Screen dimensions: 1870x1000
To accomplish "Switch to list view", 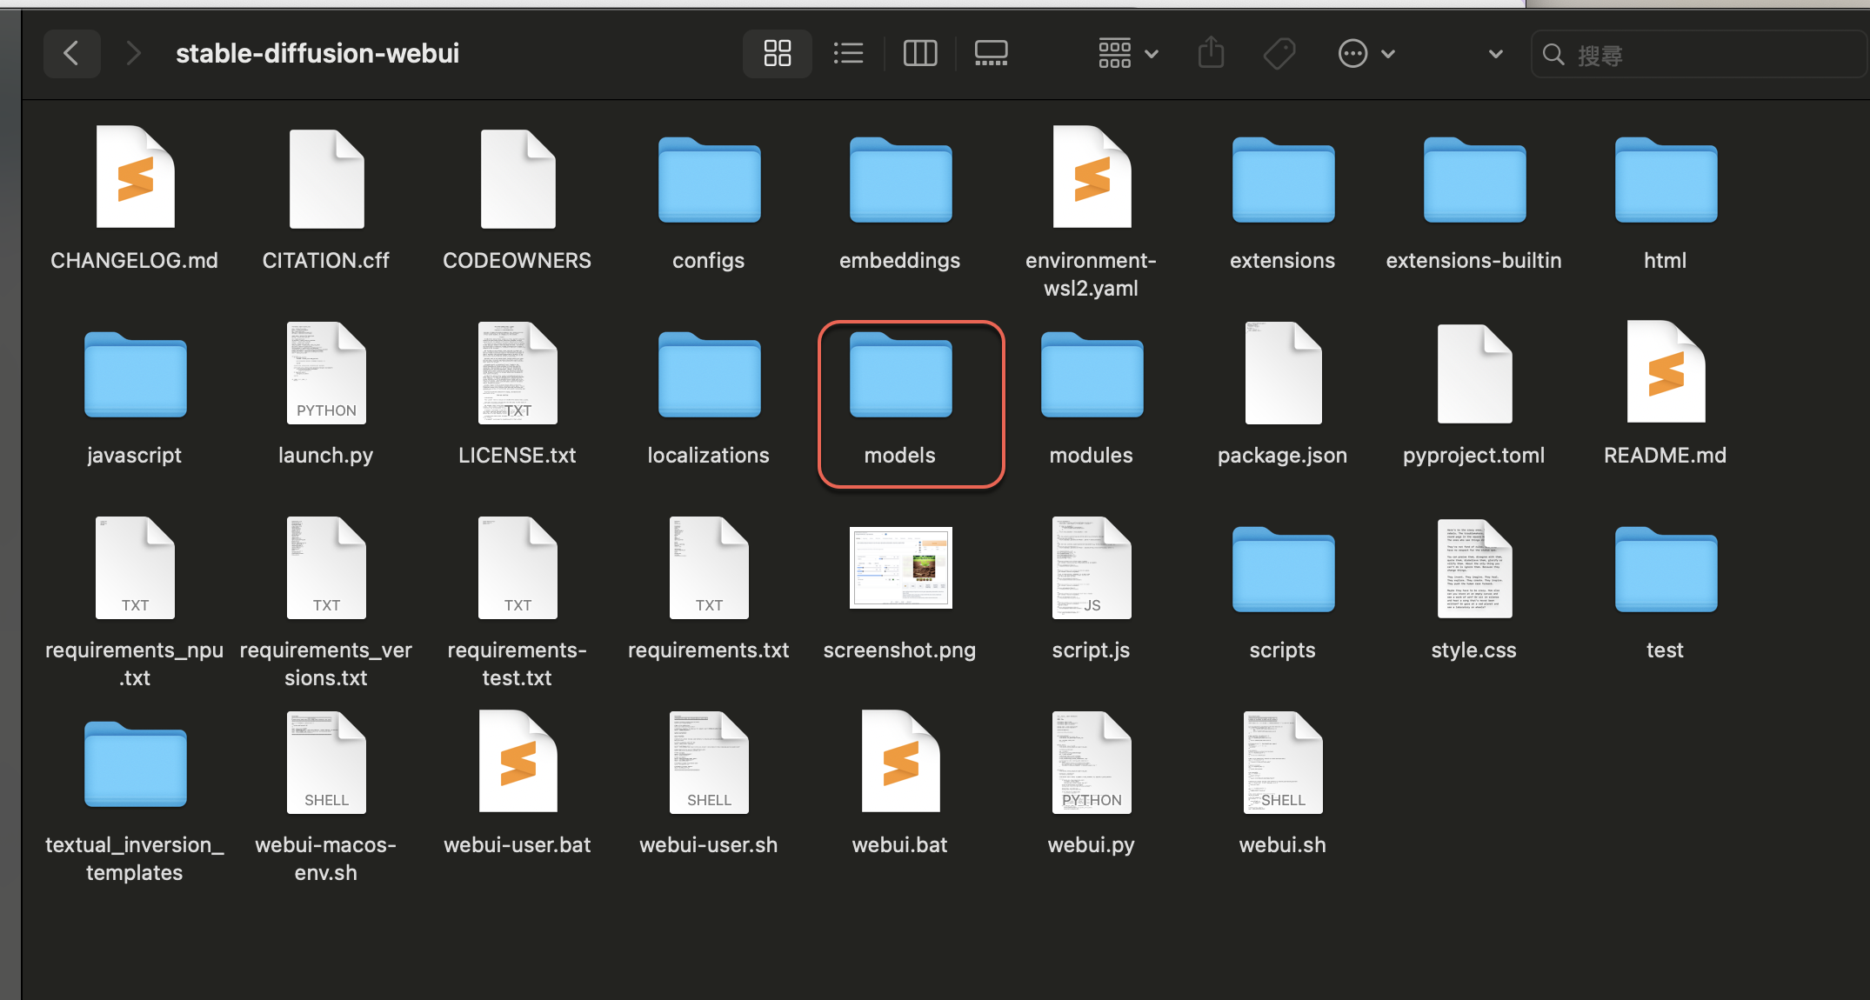I will [x=848, y=54].
